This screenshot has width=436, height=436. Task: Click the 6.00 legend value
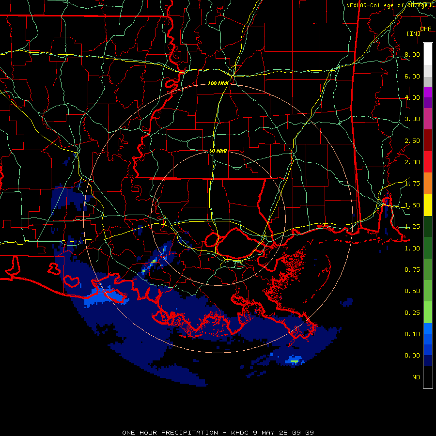[x=412, y=76]
